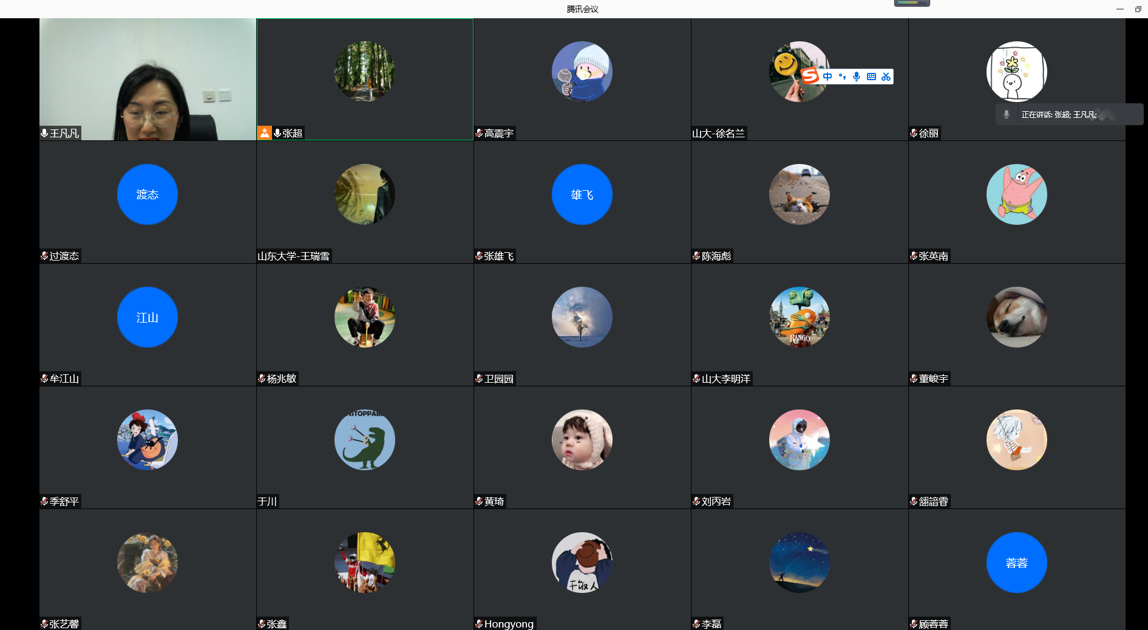Click the 正在讲话 speaking indicator text
Screen dimensions: 1148x630
click(x=1058, y=114)
